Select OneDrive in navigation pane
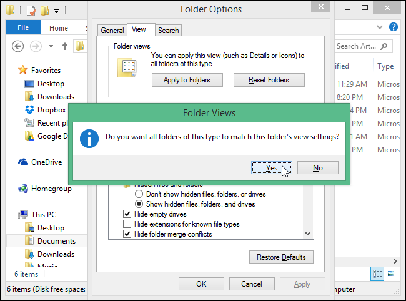 pos(47,162)
